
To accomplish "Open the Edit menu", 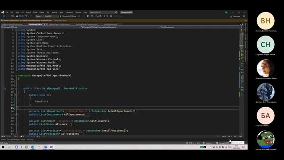I will [12, 12].
